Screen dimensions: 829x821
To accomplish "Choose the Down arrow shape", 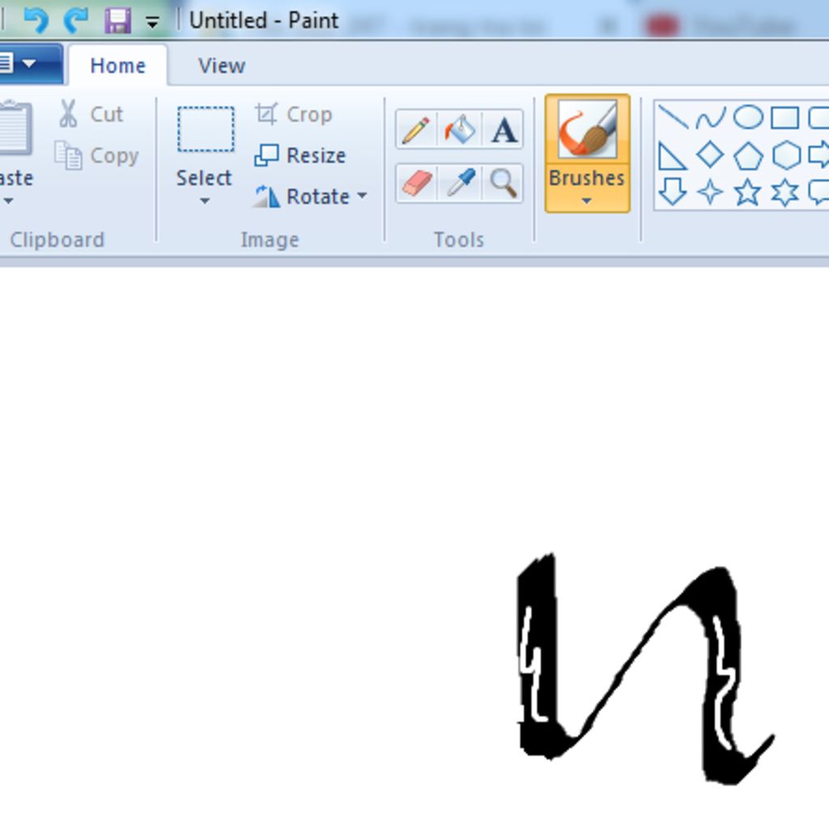I will coord(673,191).
